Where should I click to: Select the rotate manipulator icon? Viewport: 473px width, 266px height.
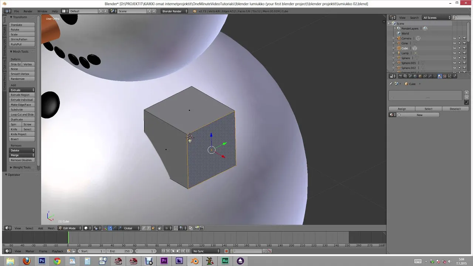(115, 228)
